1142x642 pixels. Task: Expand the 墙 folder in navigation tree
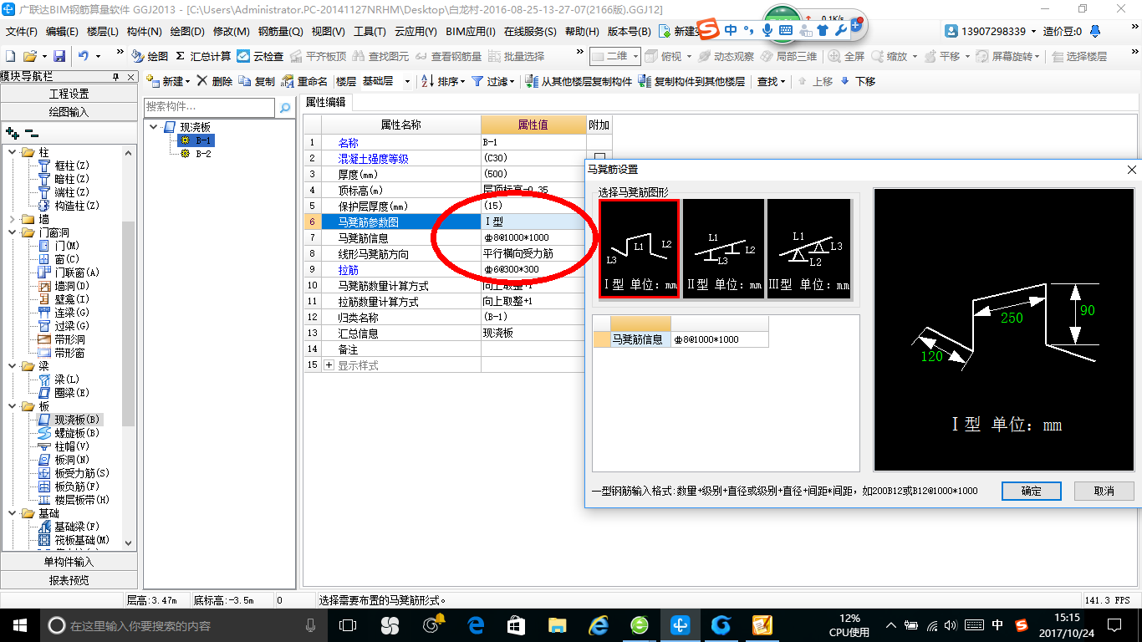pos(13,219)
